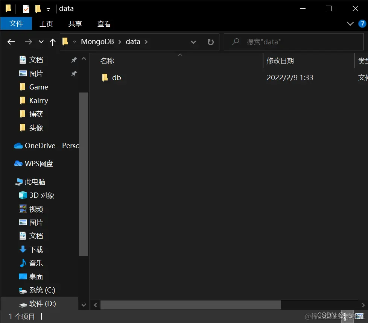Screen dimensions: 368x323
Task: Switch to the 主页 ribbon tab
Action: coord(46,24)
